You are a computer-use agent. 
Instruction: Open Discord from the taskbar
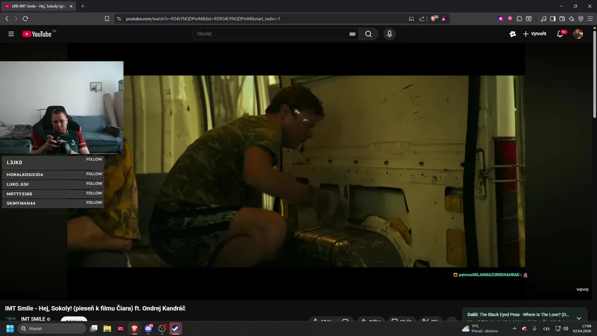[x=148, y=329]
